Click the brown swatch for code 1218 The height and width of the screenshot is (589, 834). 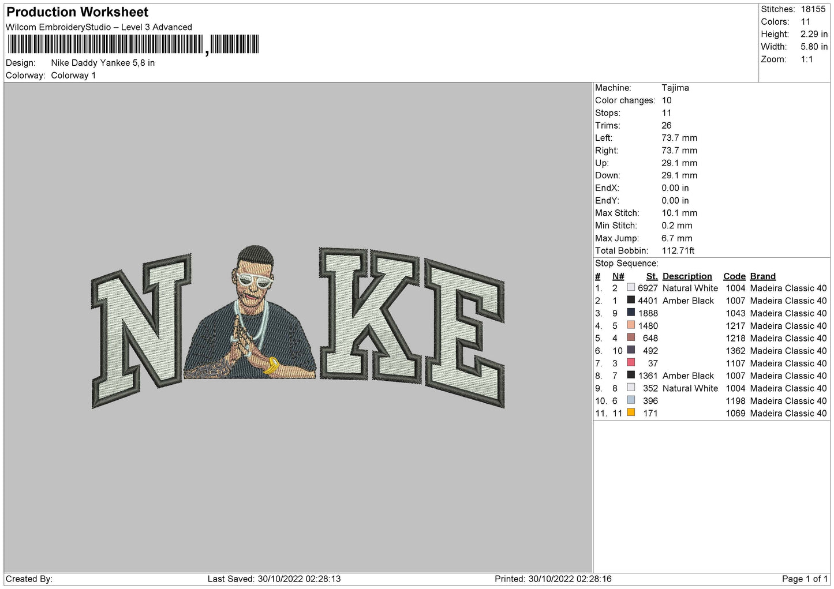[631, 337]
